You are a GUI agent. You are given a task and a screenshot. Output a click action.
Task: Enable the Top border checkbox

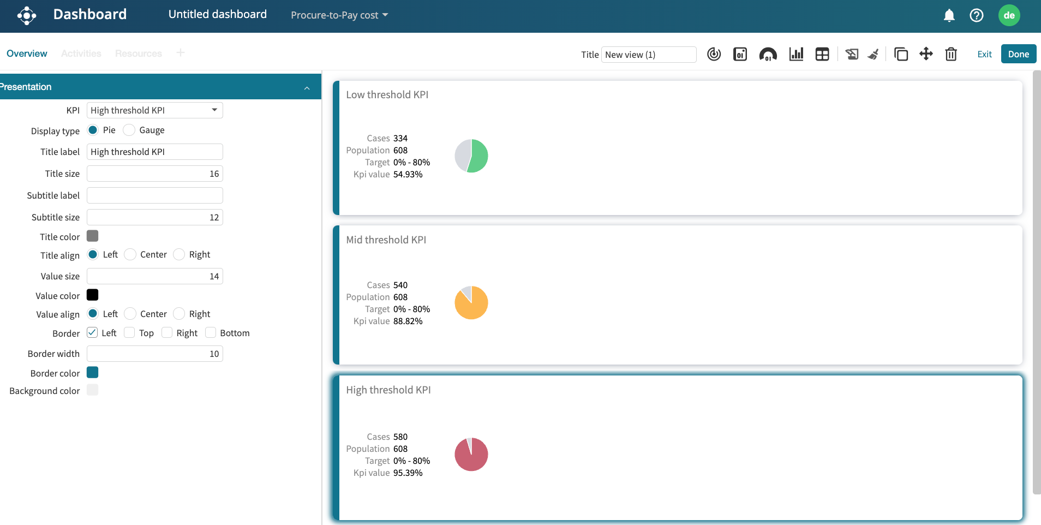[x=129, y=333]
